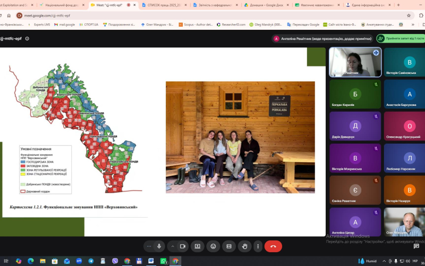425x266 pixels.
Task: Open more options three-dot menu in Meet
Action: tap(258, 246)
